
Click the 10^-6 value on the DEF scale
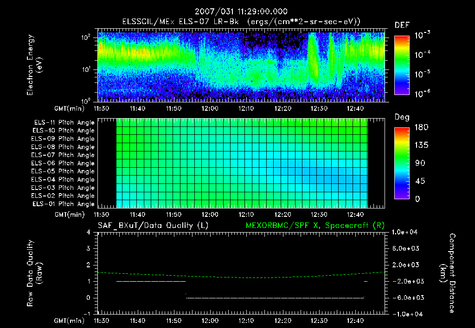[422, 94]
